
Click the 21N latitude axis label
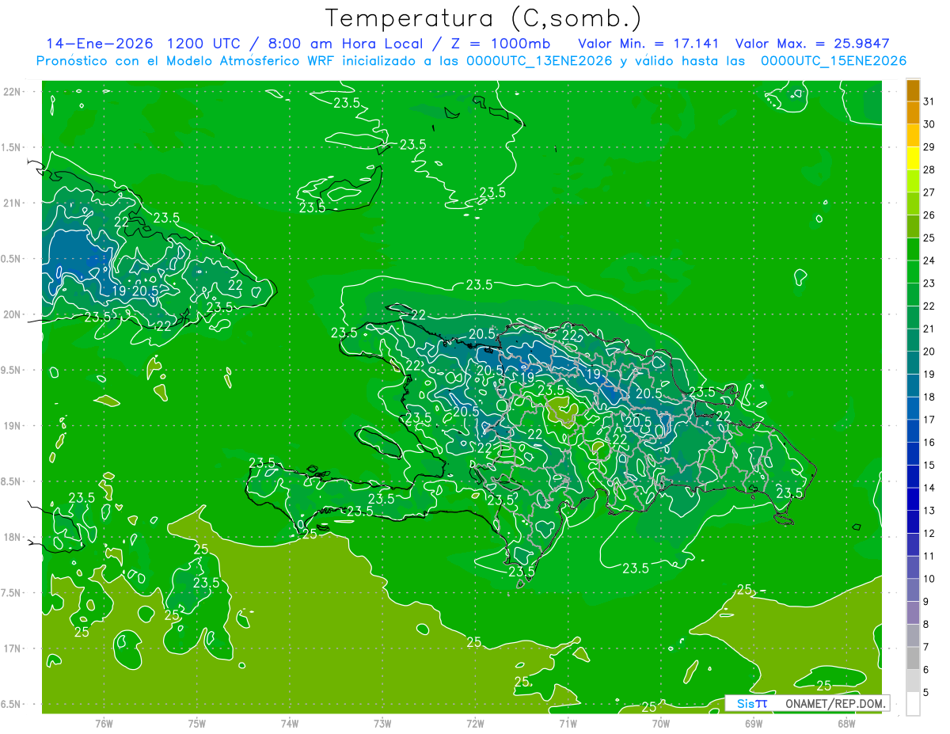[x=13, y=203]
